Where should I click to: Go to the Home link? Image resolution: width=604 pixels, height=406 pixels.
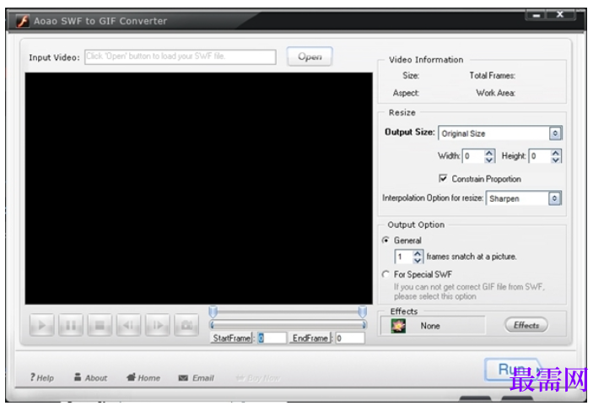[x=143, y=377]
